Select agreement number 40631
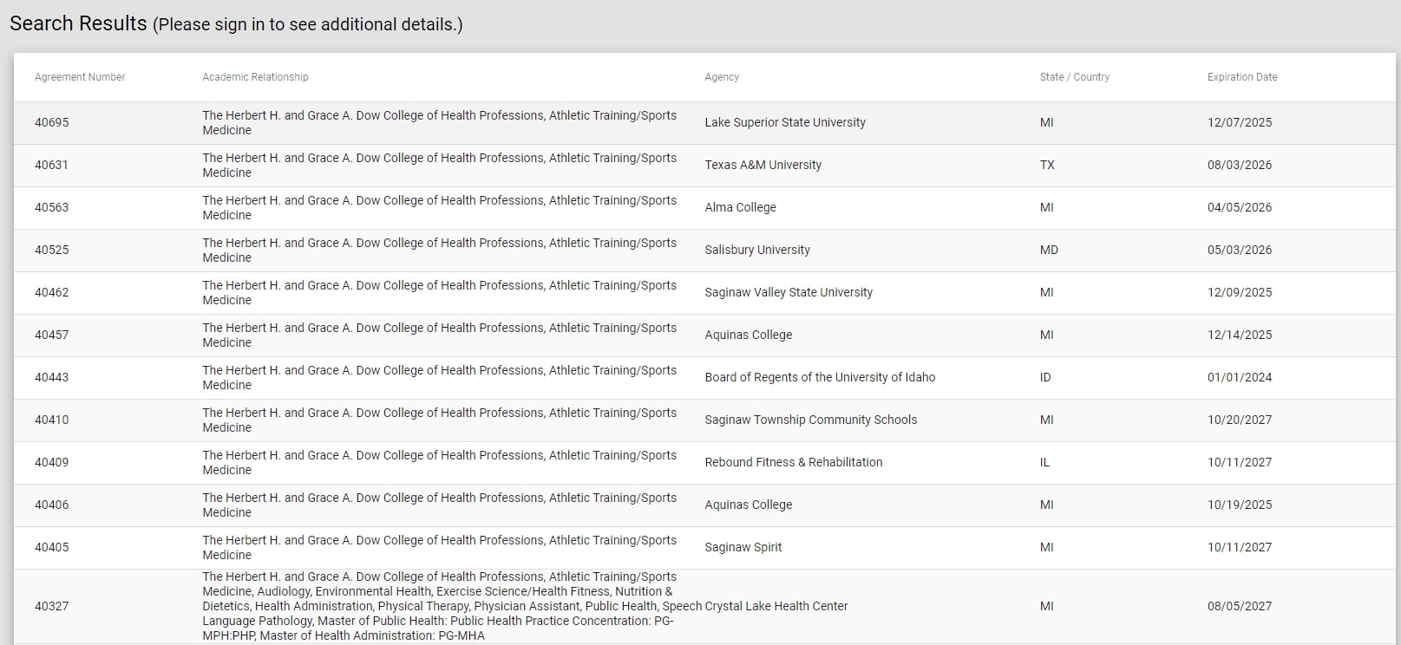1401x645 pixels. 51,165
